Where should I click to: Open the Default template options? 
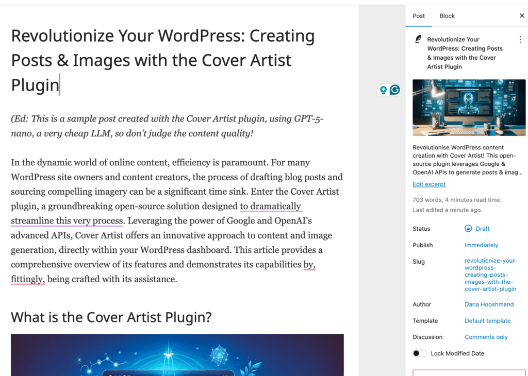(x=487, y=321)
